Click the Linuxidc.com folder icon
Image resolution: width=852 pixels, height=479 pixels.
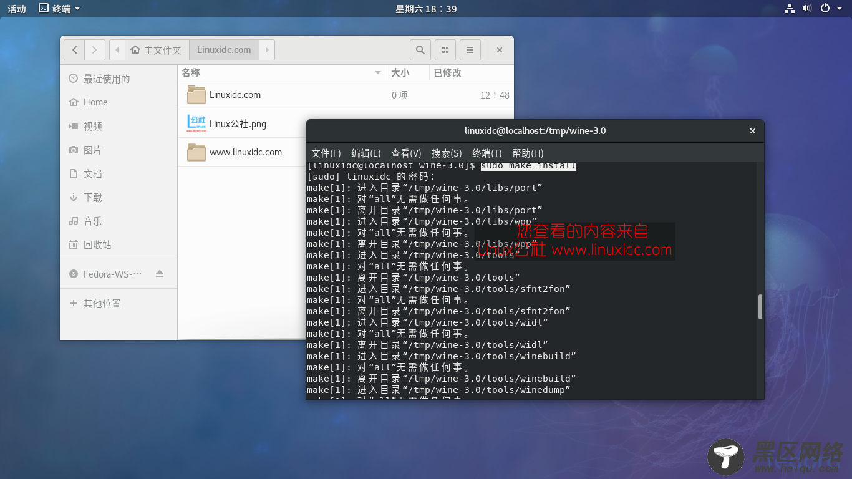[x=196, y=95]
